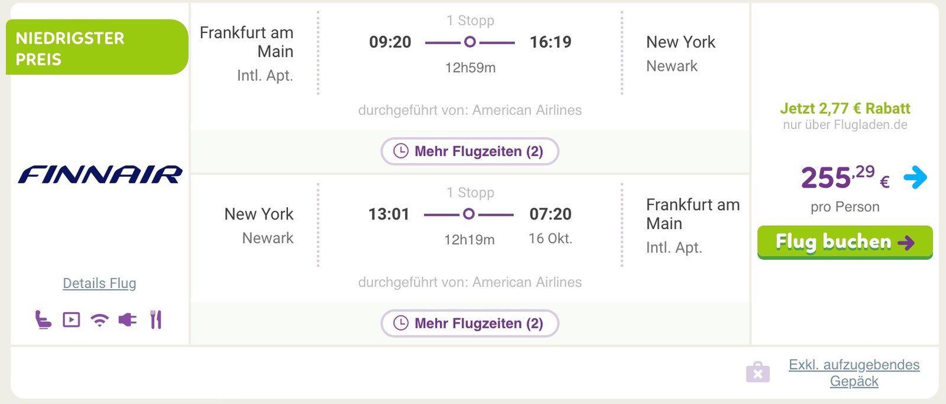Image resolution: width=946 pixels, height=404 pixels.
Task: Click the 255,29 € price
Action: [x=845, y=177]
